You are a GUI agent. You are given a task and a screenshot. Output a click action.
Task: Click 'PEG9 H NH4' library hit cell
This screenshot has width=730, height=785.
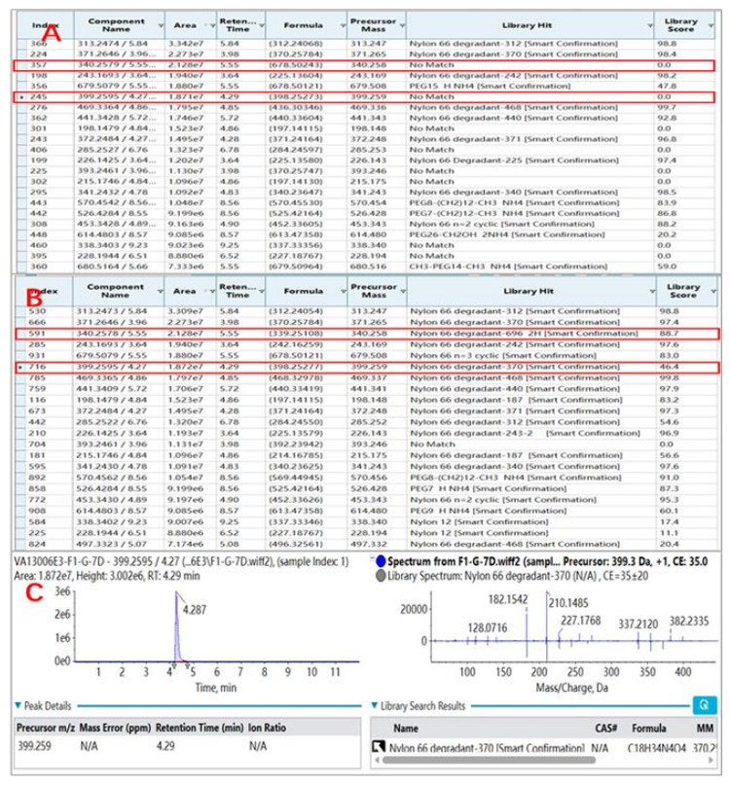click(488, 511)
